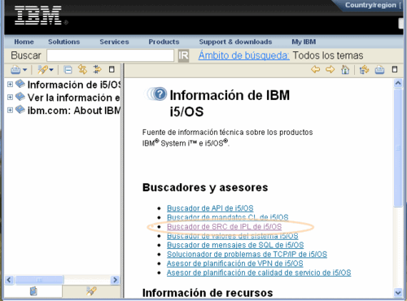
Task: Click the content scrollbar up arrow
Action: (398, 83)
